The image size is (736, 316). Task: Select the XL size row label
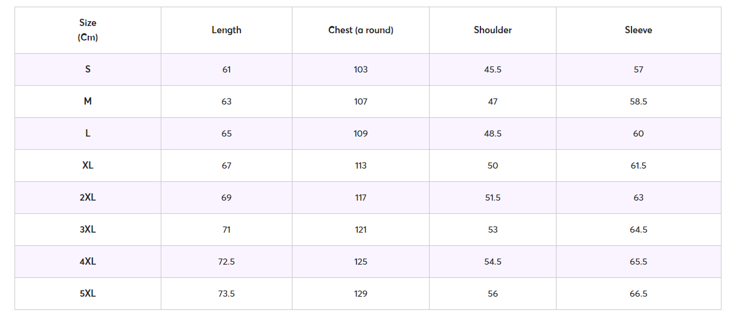(x=88, y=165)
